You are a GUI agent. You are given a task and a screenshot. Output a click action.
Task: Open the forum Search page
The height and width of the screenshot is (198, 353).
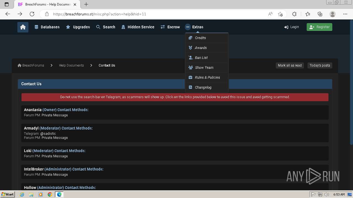tap(105, 27)
